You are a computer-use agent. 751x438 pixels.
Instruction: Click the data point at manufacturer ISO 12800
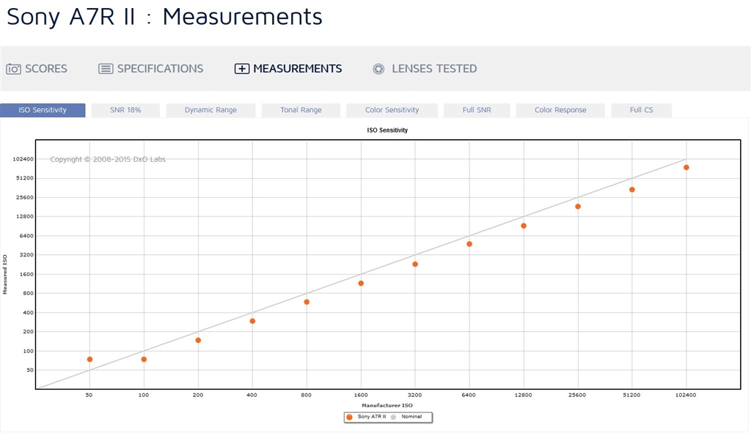[524, 226]
